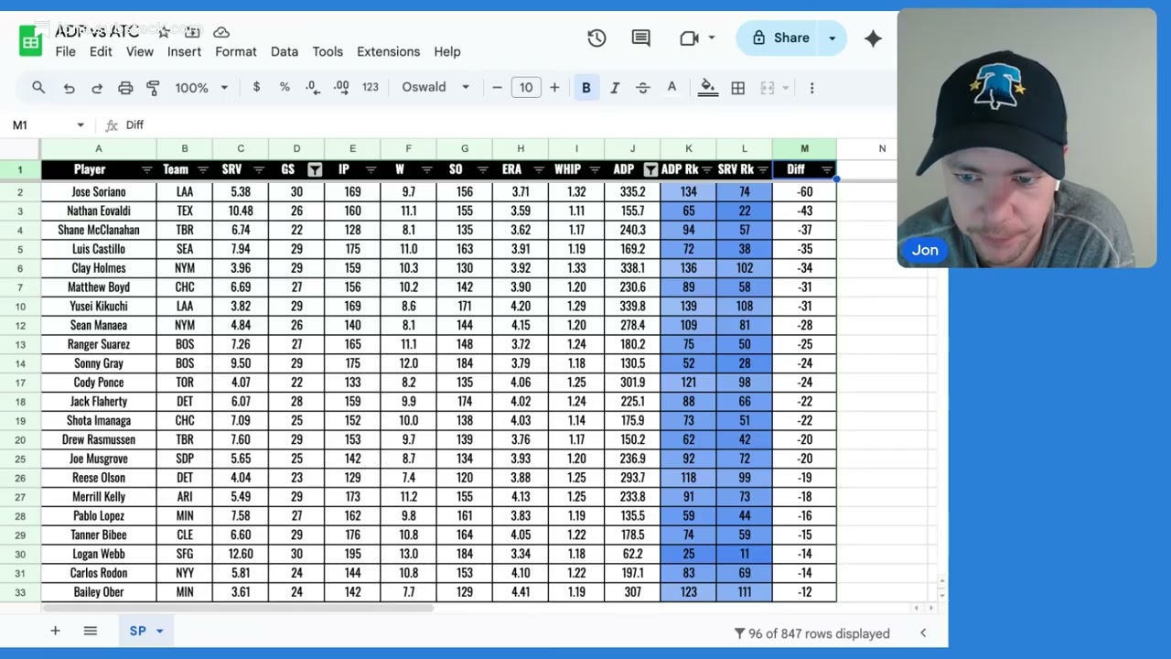Toggle strikethrough formatting
The width and height of the screenshot is (1171, 659).
click(643, 88)
